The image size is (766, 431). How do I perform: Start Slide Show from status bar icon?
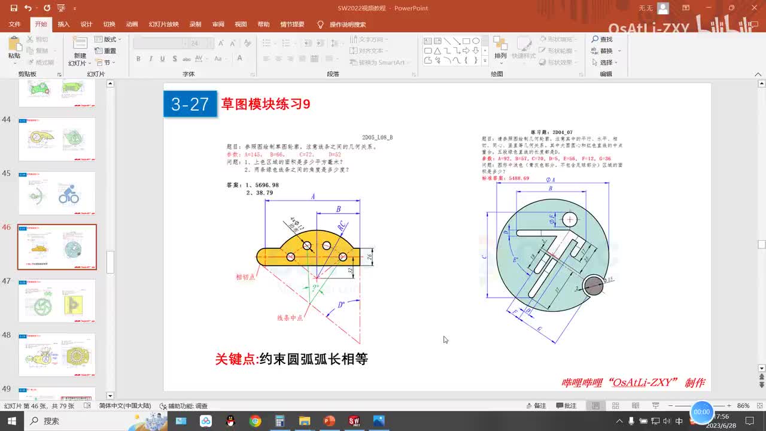coord(655,405)
